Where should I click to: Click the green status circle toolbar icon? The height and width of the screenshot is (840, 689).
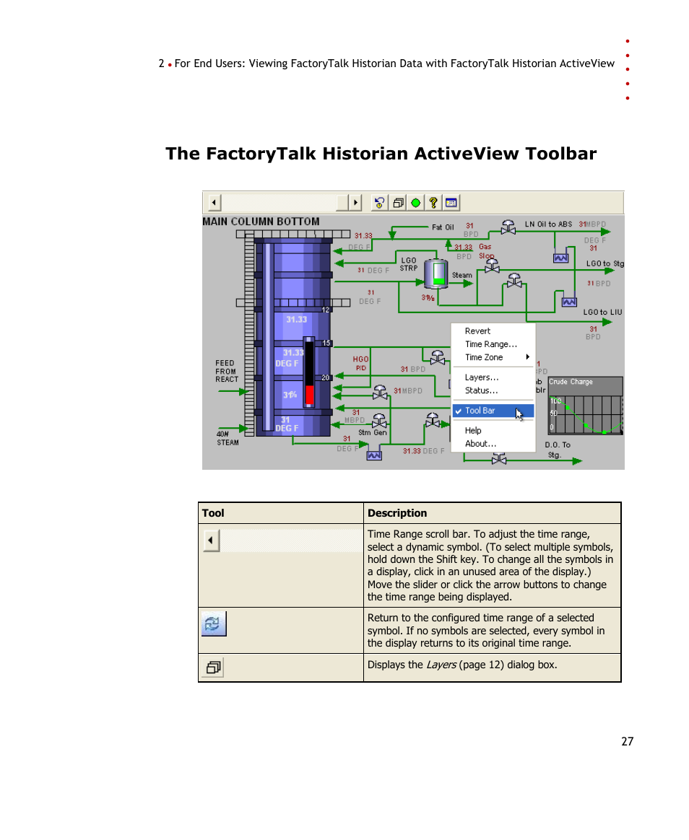click(415, 203)
